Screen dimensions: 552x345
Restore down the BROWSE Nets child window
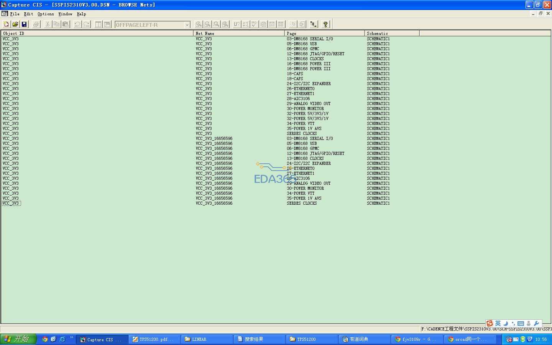click(540, 14)
